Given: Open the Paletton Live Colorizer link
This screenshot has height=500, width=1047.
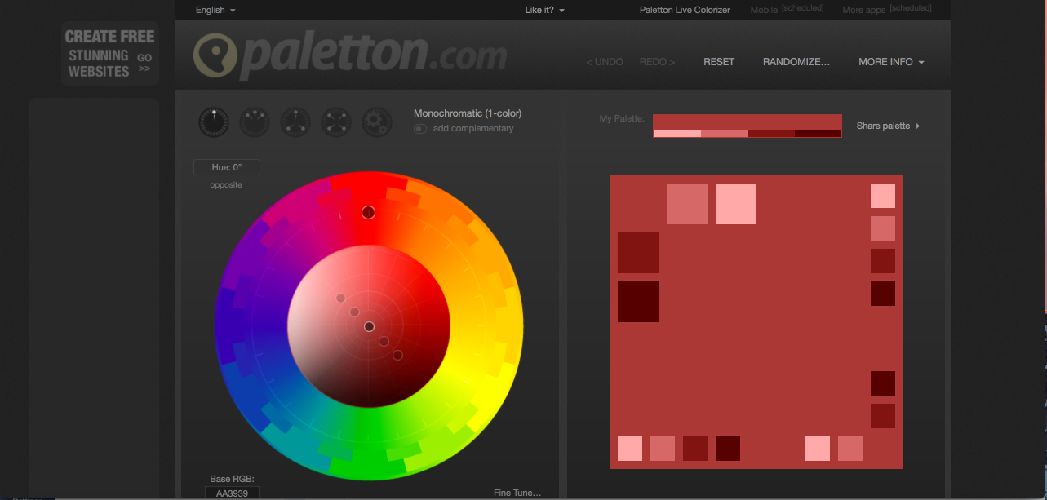Looking at the screenshot, I should tap(685, 10).
